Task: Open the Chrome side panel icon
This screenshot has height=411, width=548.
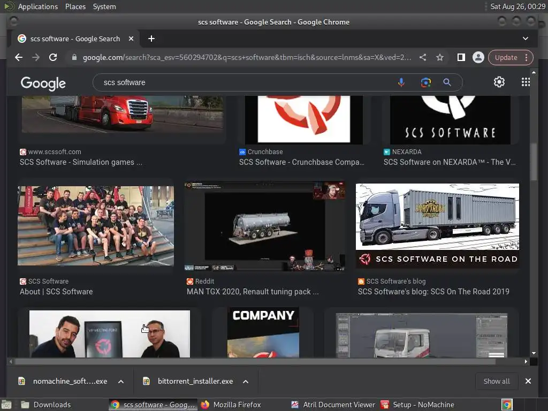Action: tap(461, 57)
